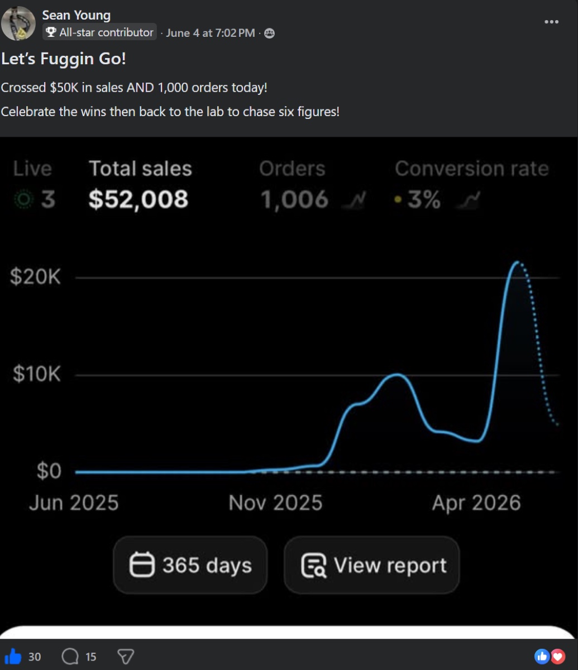
Task: Open Sean Young's profile name link
Action: [x=77, y=15]
